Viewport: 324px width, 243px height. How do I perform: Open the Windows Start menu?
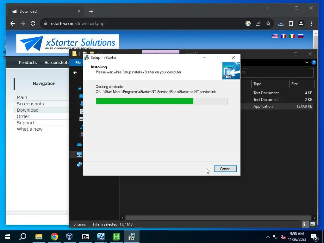tap(8, 237)
